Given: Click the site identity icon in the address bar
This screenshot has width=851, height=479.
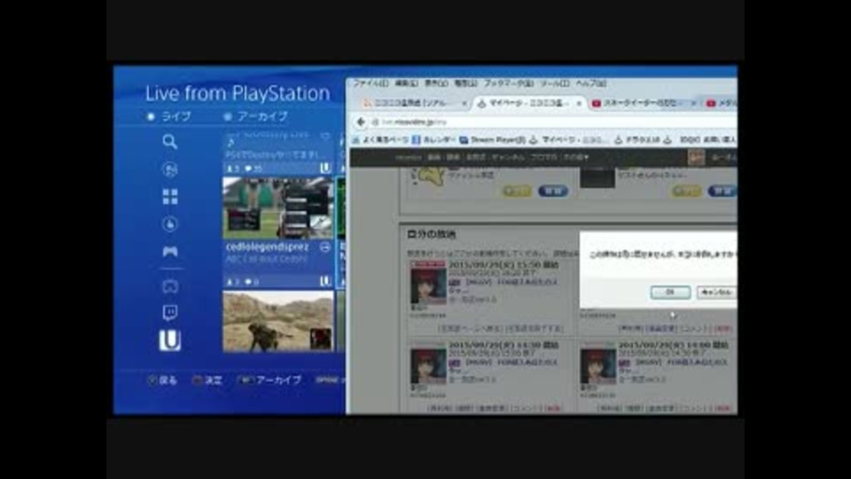Looking at the screenshot, I should 375,122.
